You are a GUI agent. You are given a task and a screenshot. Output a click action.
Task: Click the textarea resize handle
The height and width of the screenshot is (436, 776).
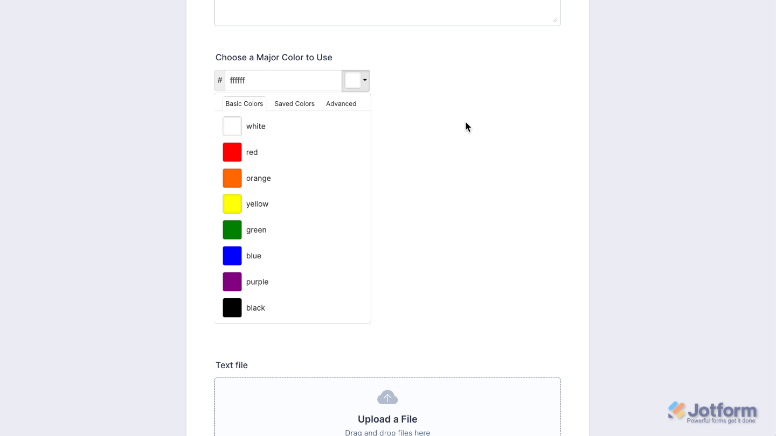coord(555,20)
